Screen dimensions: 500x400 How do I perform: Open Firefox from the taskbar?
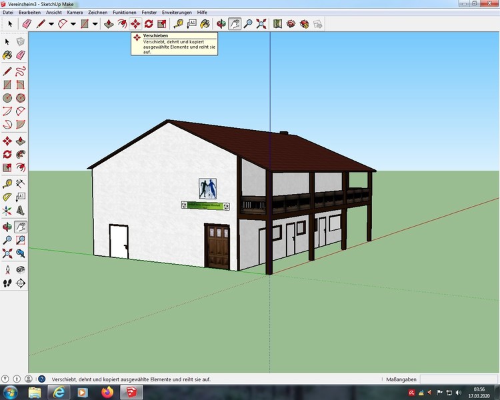107,391
